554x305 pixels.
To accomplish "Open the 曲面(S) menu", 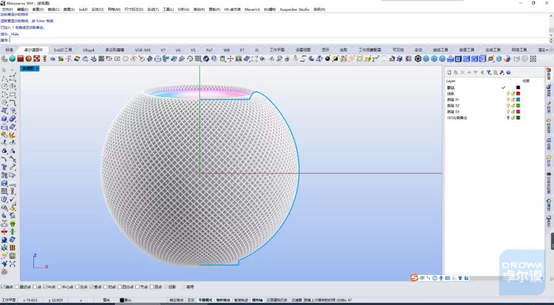I will pos(69,10).
